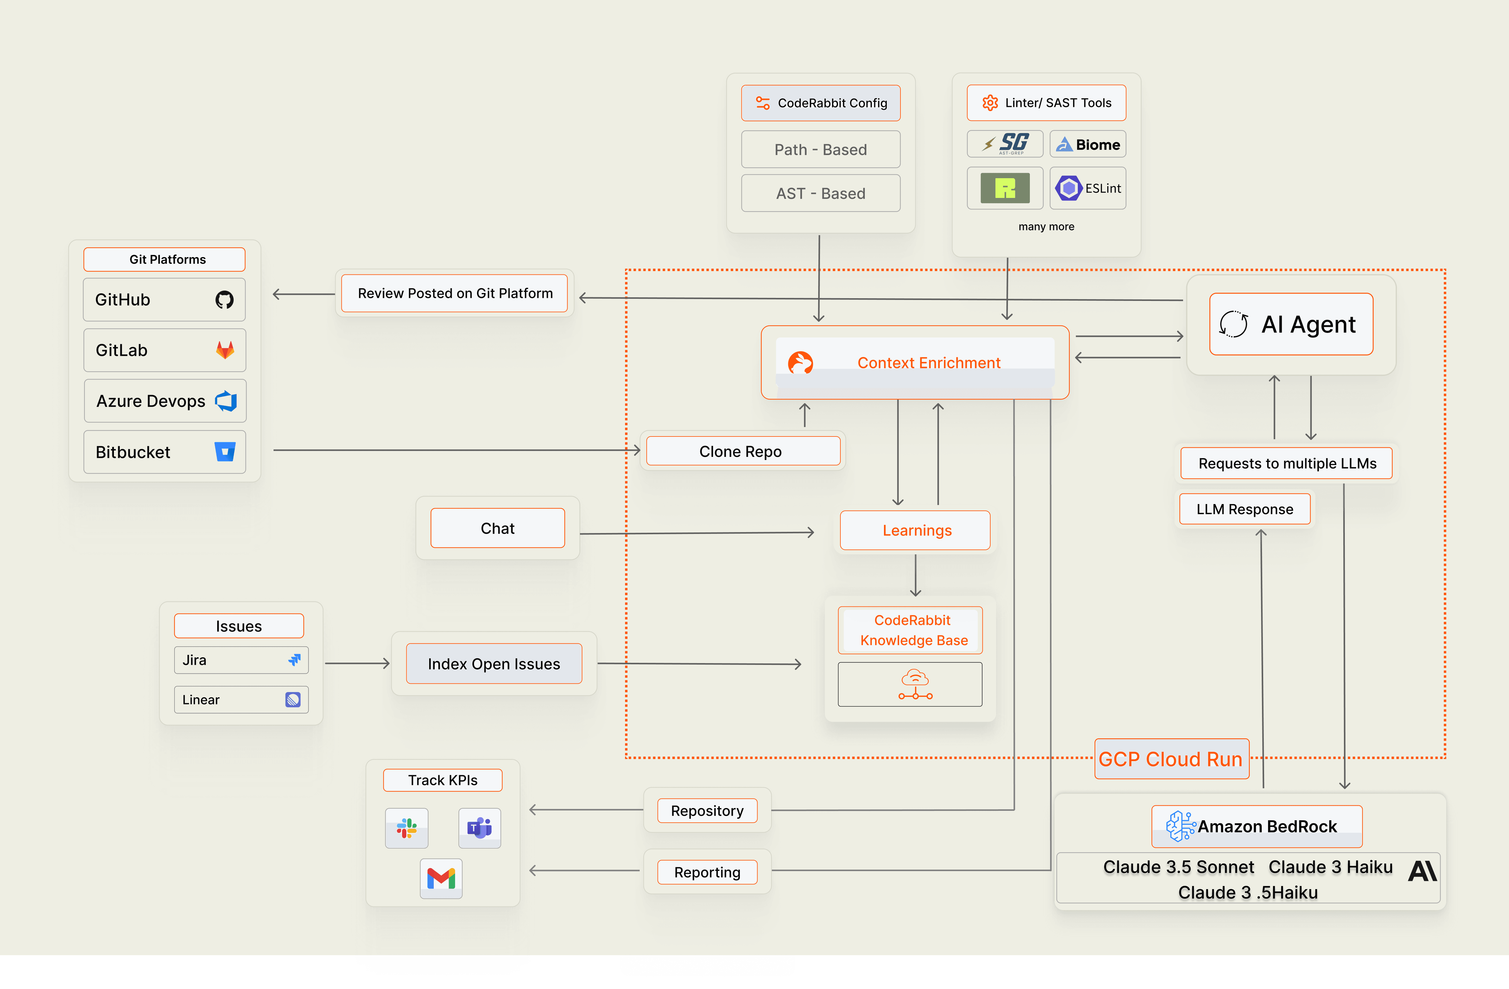
Task: Click the GitLab fox logo
Action: 225,350
